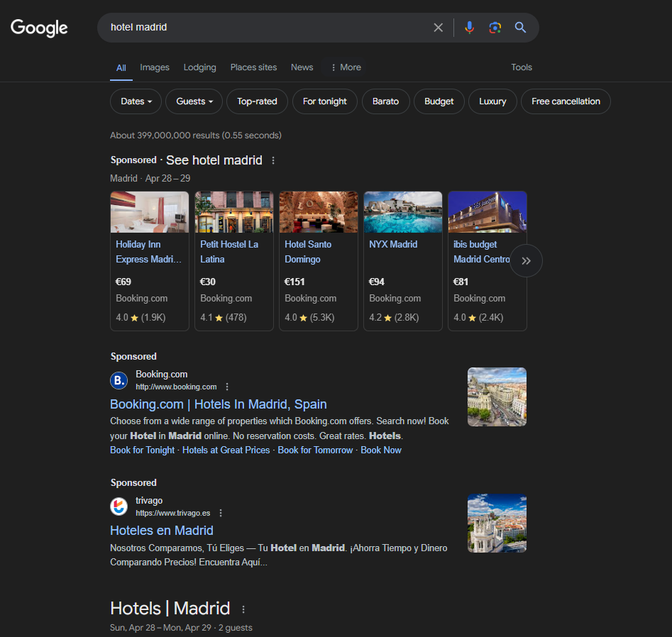Toggle the Free cancellation filter
This screenshot has width=672, height=637.
(x=566, y=101)
